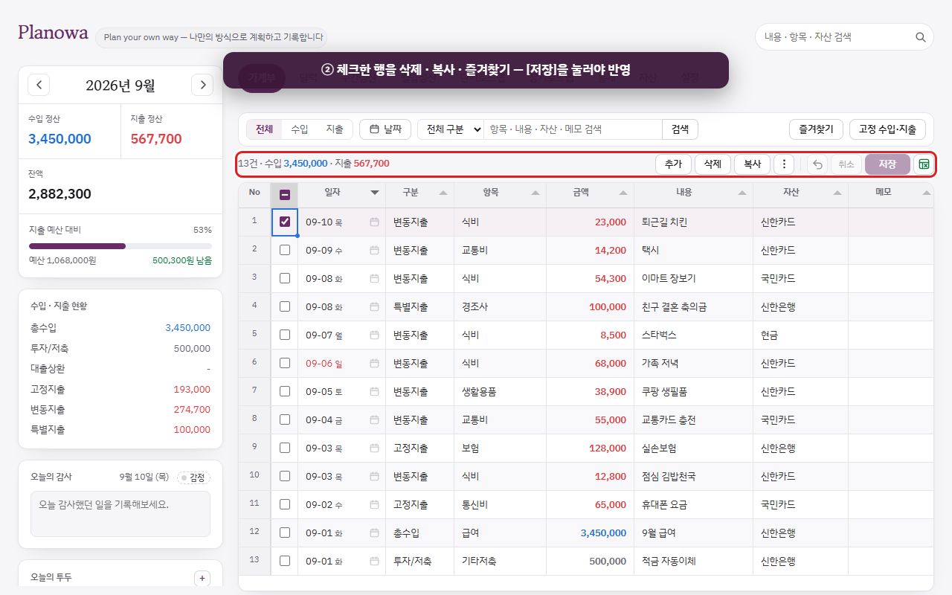Check the 택시 row checkbox

click(285, 250)
